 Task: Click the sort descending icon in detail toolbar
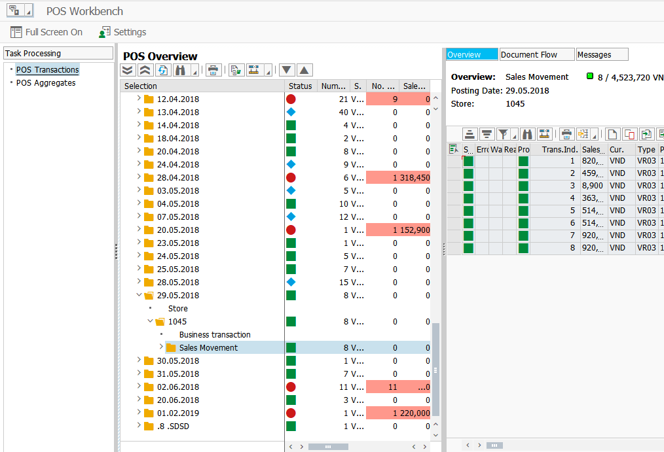[487, 134]
